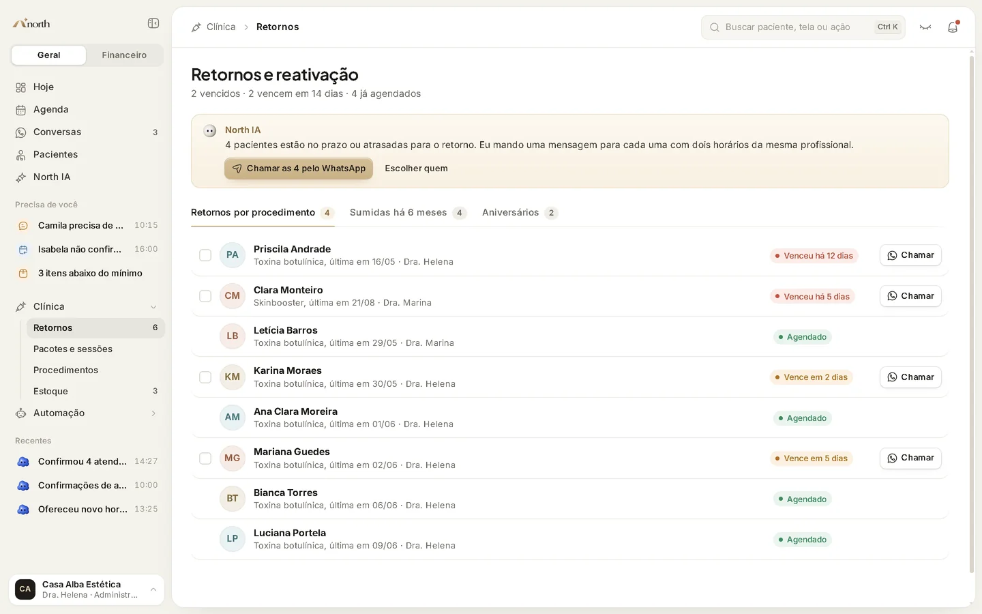Switch to Sumidas há 6 meses tab
This screenshot has width=982, height=614.
[408, 213]
